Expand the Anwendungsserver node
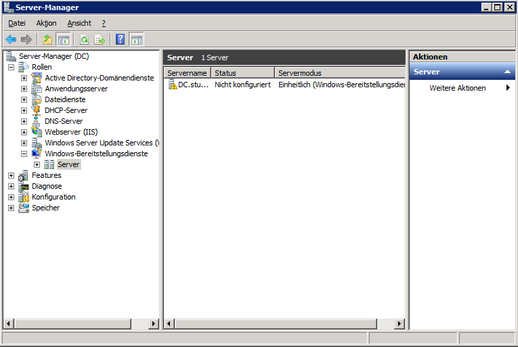Image resolution: width=518 pixels, height=347 pixels. (24, 89)
